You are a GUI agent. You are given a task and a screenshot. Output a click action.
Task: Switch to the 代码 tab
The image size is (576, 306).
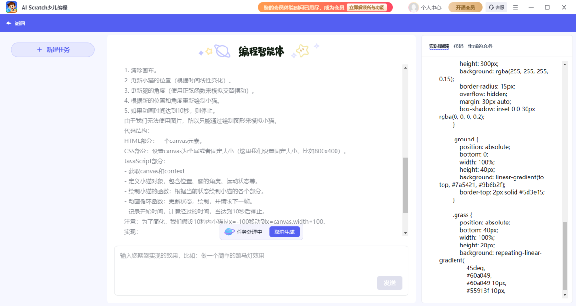coord(458,46)
